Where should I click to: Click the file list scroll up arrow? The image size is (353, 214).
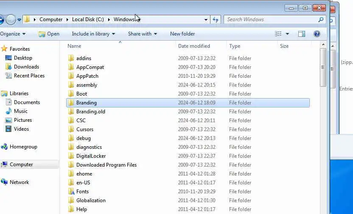coord(323,45)
